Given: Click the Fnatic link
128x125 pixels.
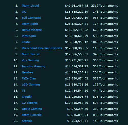Looking at the screenshot, I should coord(26,42).
